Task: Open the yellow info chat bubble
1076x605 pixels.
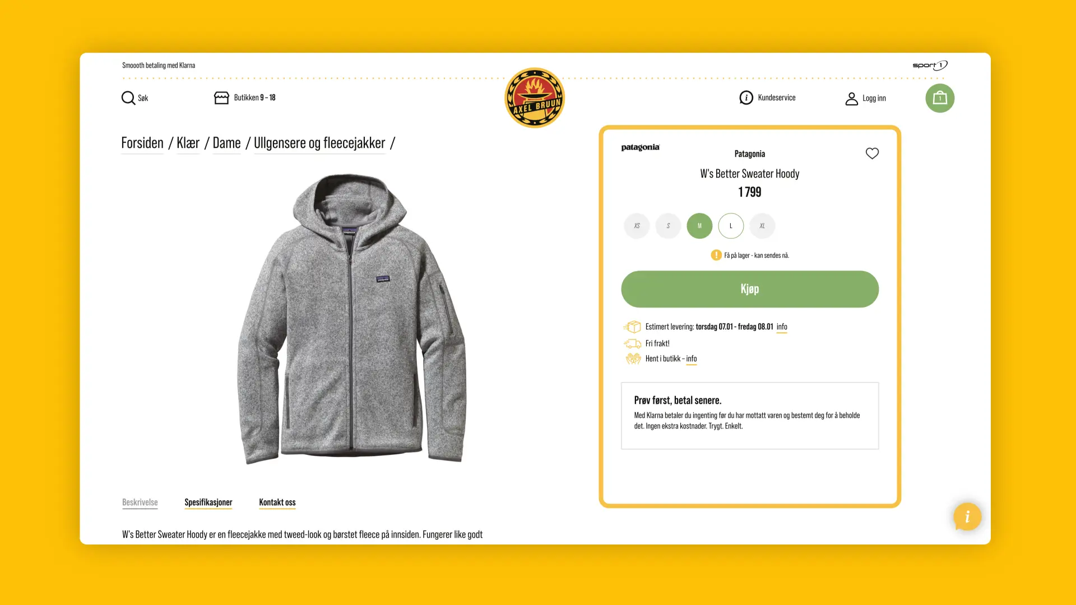Action: coord(967,516)
